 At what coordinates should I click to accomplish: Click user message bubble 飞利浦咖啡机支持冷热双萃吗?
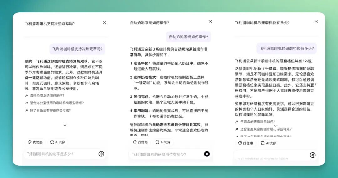pyautogui.click(x=77, y=49)
